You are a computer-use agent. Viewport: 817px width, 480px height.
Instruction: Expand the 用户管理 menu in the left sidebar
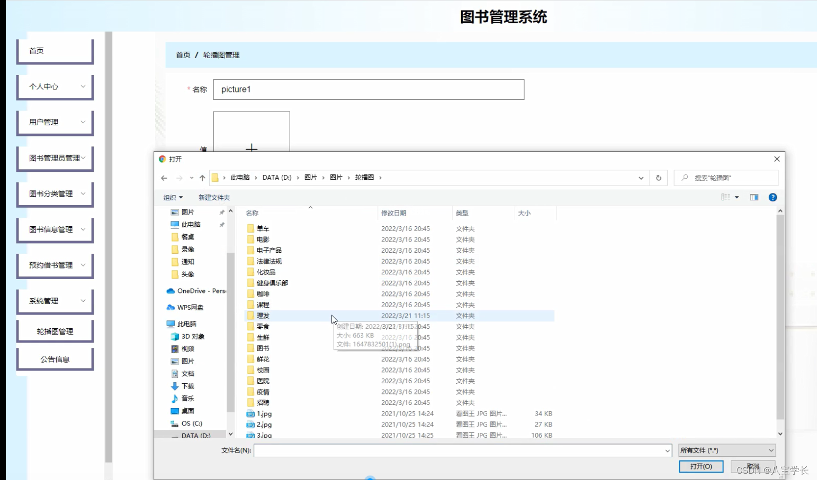click(x=55, y=122)
